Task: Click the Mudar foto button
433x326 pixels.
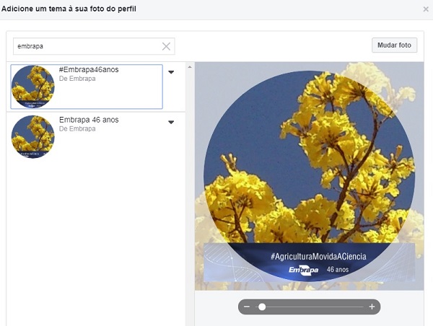Action: click(394, 45)
